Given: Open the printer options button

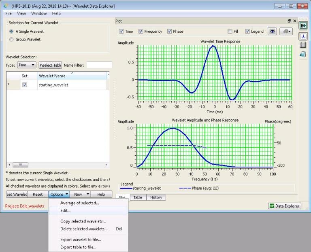Looking at the screenshot, I should pos(286,31).
